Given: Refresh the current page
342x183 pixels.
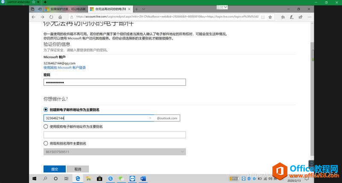Looking at the screenshot, I should click(x=51, y=17).
